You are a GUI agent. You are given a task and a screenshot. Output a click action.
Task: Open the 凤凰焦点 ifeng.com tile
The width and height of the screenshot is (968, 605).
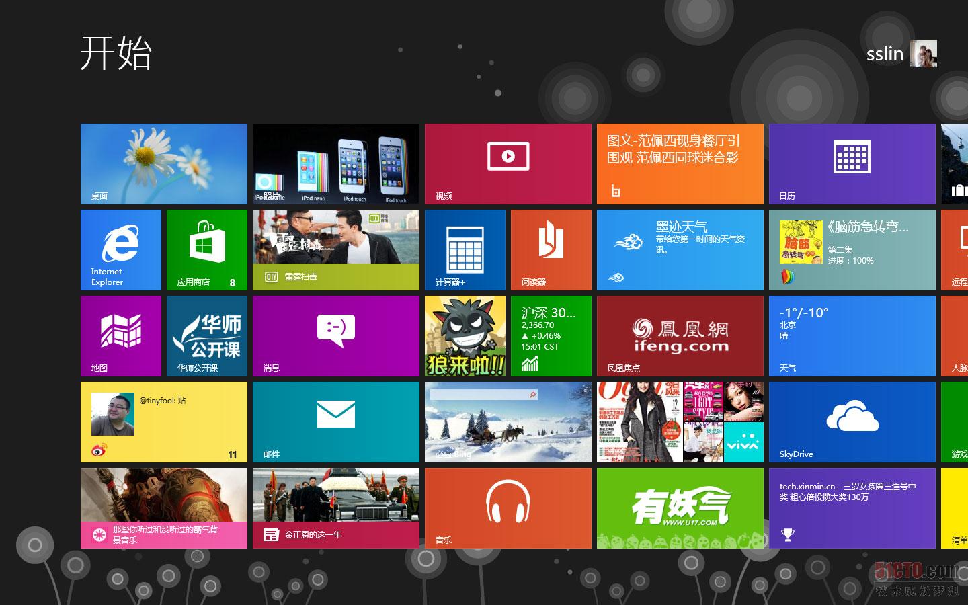pos(680,336)
